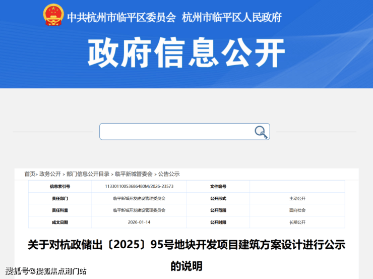Select the date 2026-01-14
The image size is (373, 279).
139,222
